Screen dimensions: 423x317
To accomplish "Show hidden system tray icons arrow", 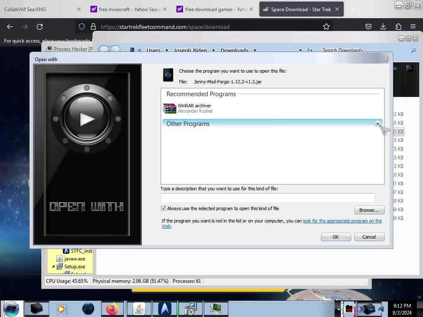I will click(339, 309).
